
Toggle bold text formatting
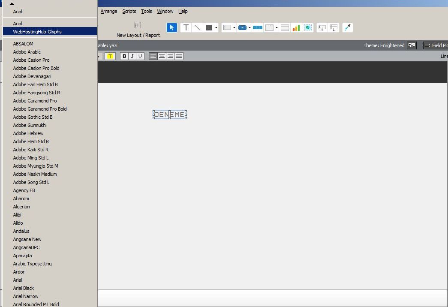tap(124, 56)
